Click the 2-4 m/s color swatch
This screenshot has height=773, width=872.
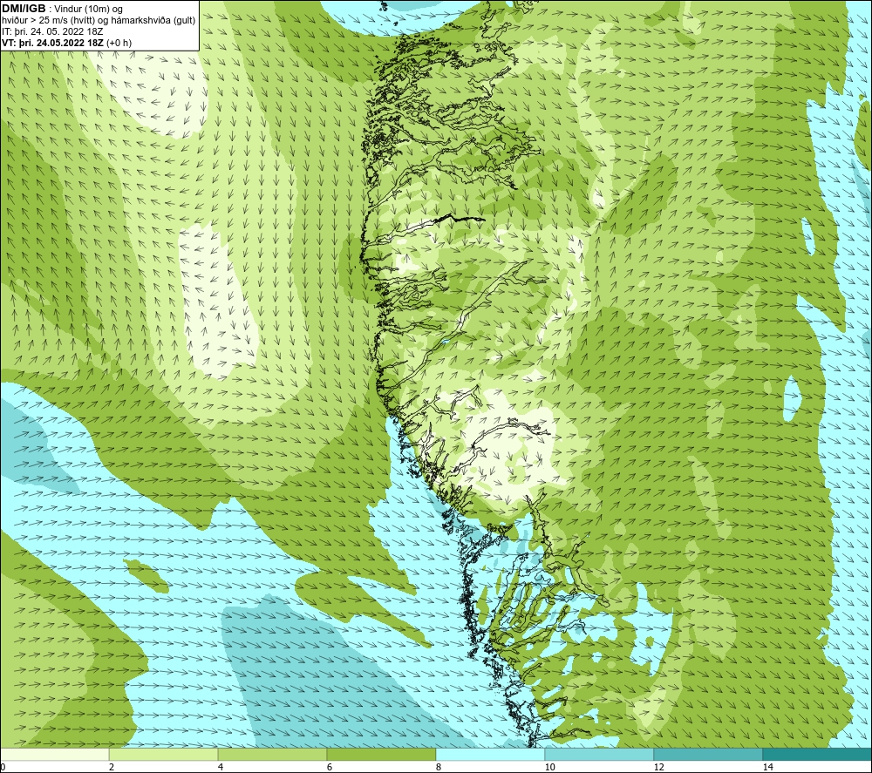164,754
